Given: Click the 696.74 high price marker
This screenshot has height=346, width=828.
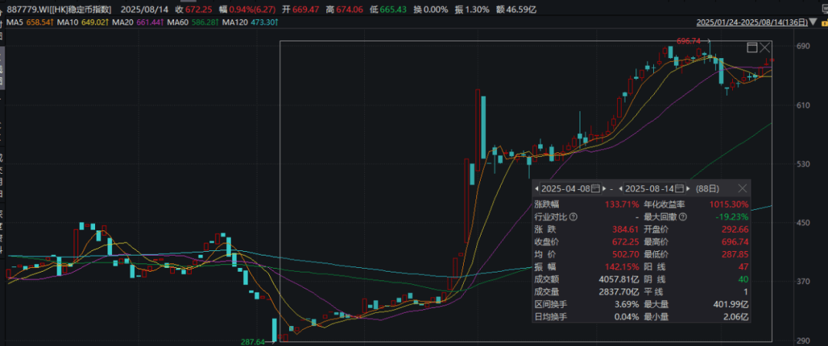Looking at the screenshot, I should click(688, 41).
